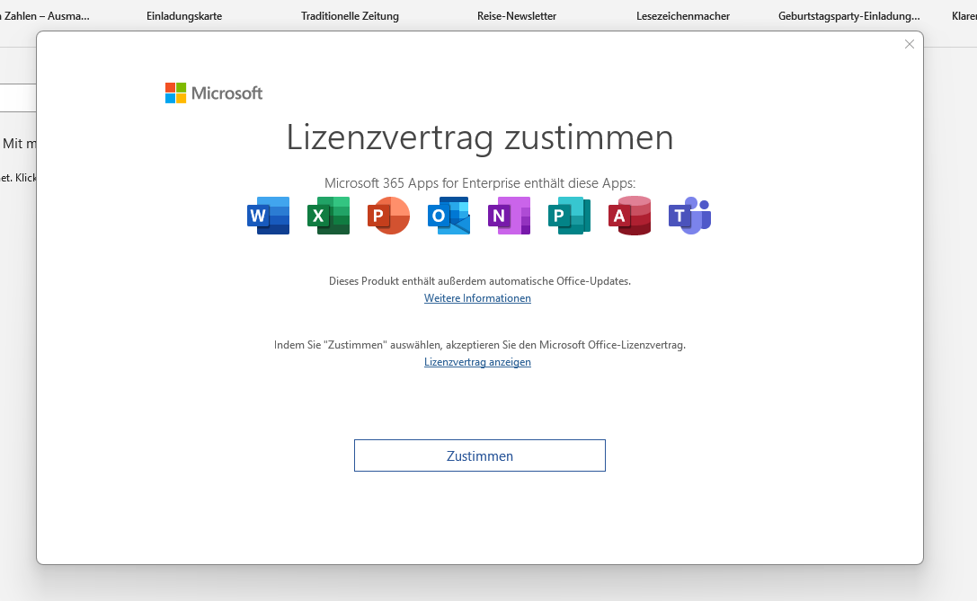The image size is (977, 601).
Task: Choose the 'Traditionelle Zeitung' template
Action: coord(350,16)
